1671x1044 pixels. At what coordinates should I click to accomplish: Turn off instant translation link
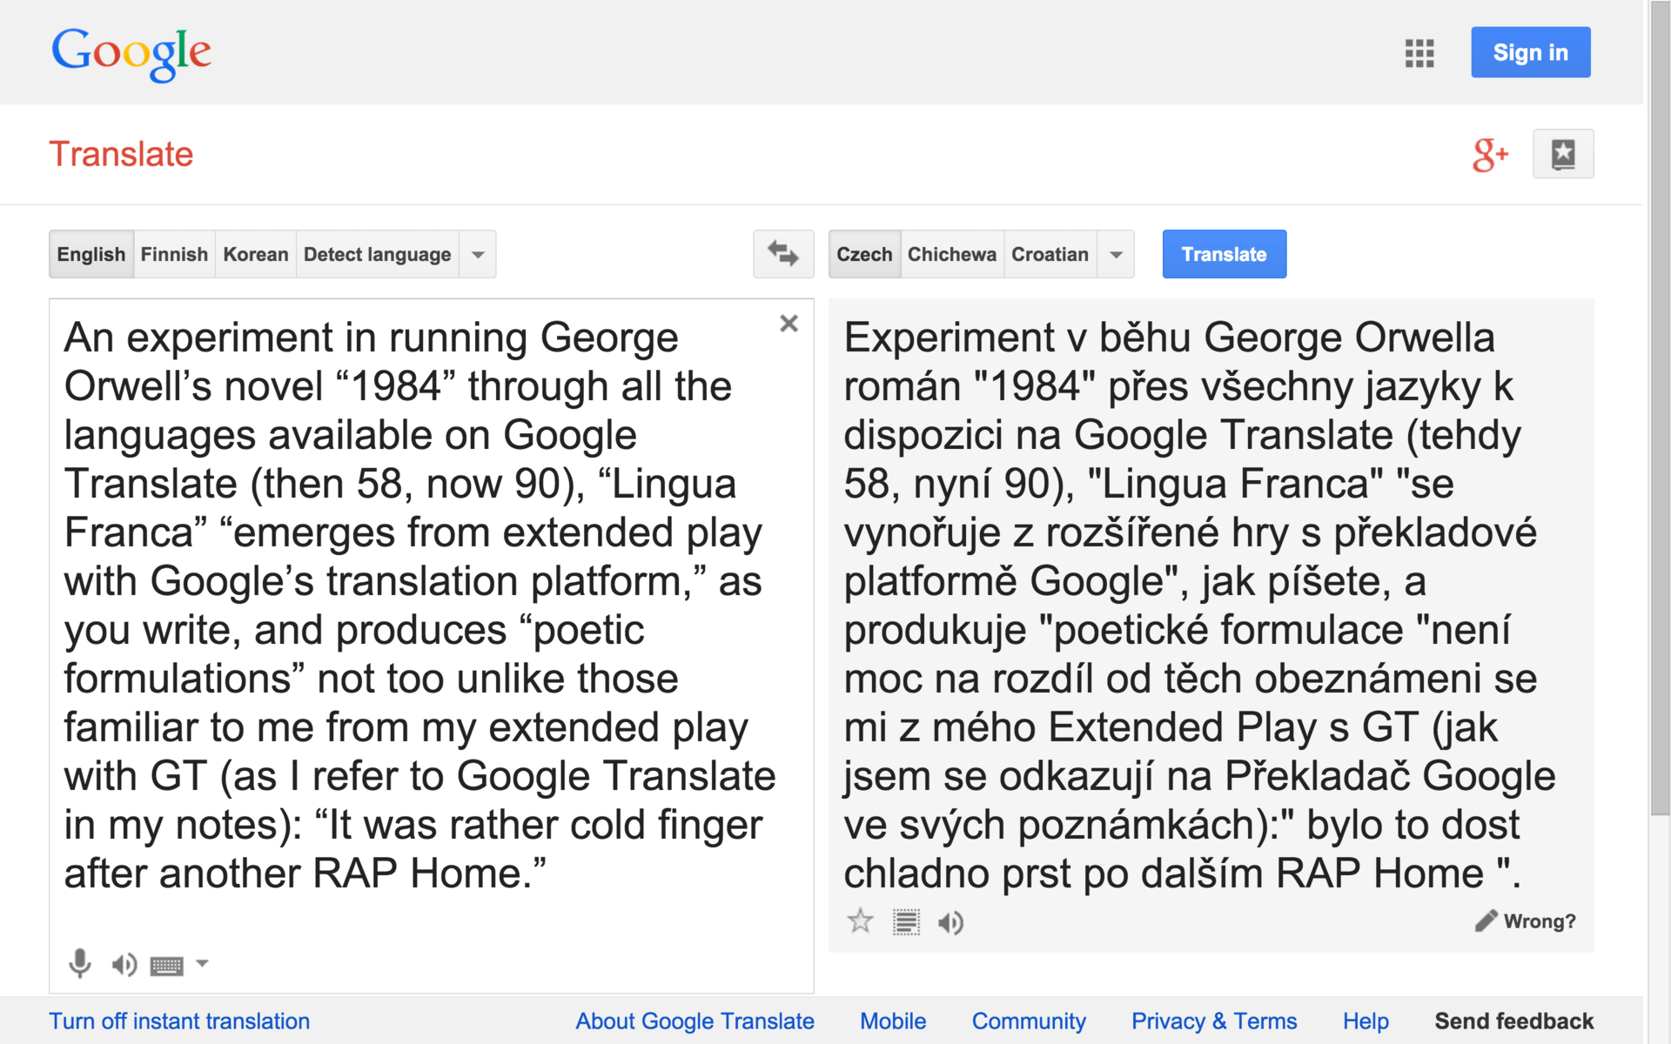pos(179,1021)
